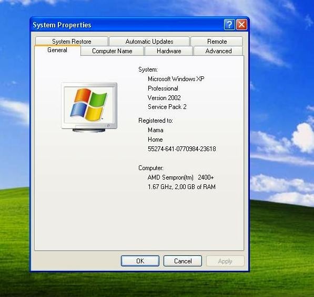Screen dimensions: 314x297
Task: Click the greyed-out Apply button
Action: [x=225, y=261]
